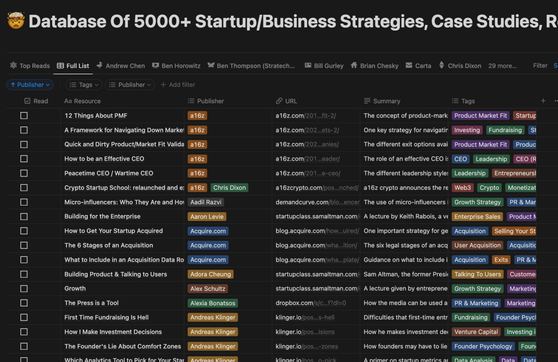The image size is (558, 362).
Task: Expand the 29 more views list
Action: pyautogui.click(x=502, y=65)
